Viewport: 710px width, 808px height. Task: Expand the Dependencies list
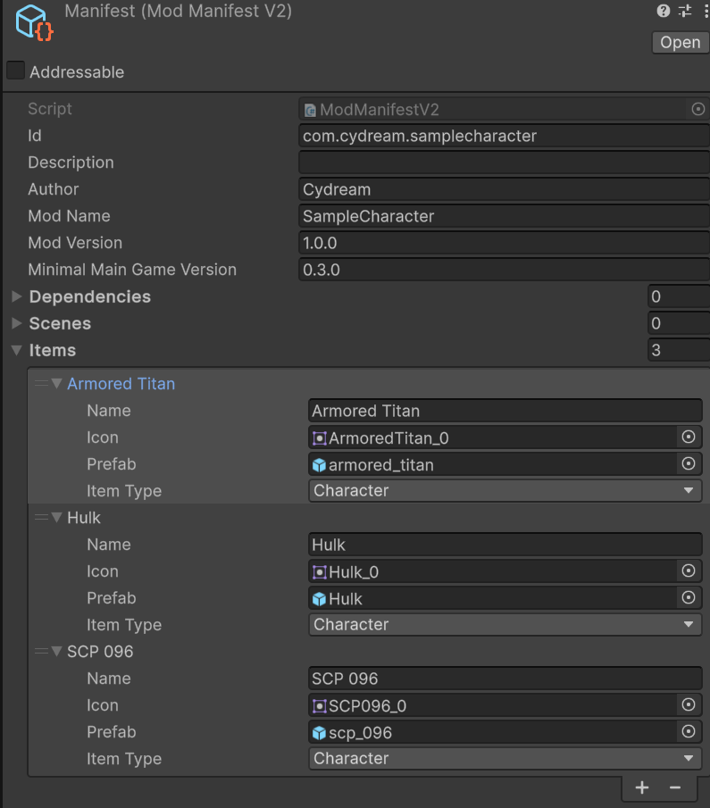(x=16, y=296)
